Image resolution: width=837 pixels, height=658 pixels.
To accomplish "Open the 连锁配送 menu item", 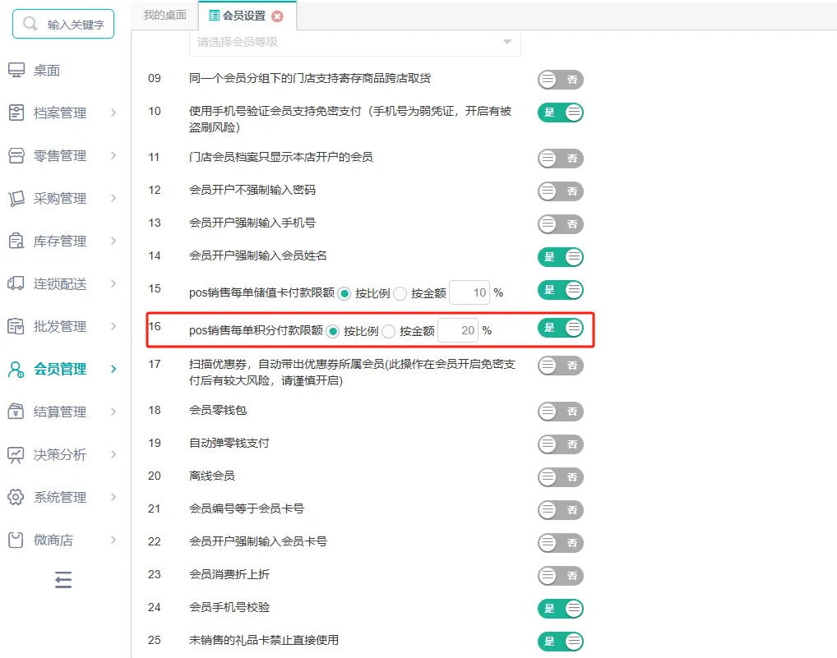I will coord(60,283).
